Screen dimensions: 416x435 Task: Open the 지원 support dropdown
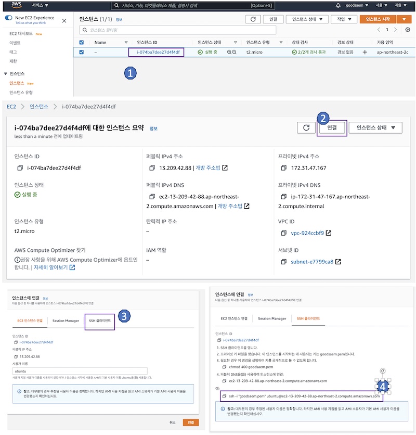tap(400, 5)
